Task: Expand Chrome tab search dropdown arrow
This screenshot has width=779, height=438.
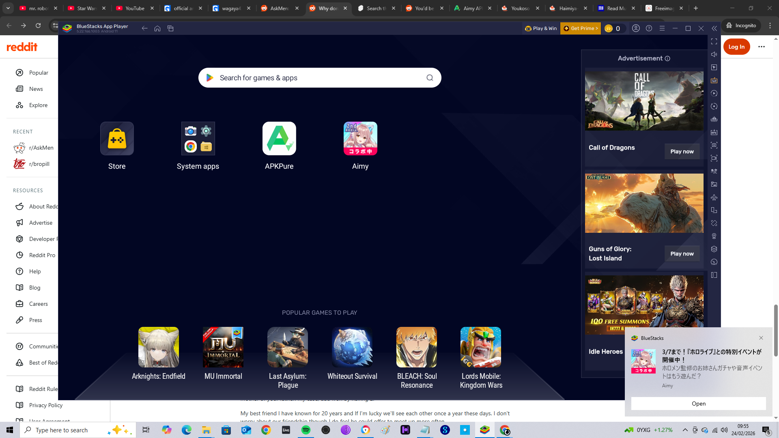Action: point(8,8)
